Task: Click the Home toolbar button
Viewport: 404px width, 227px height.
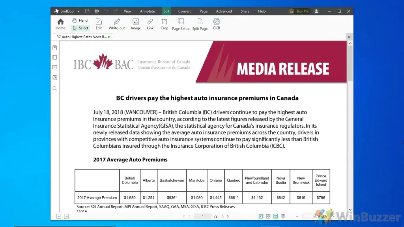Action: coord(60,24)
